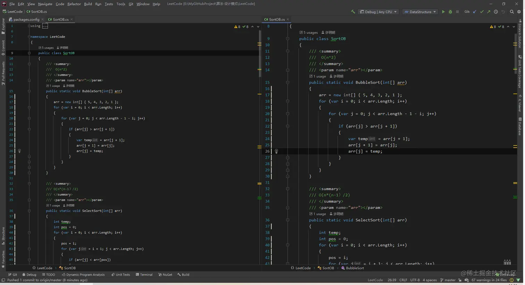
Task: Collapse BubbleSort method fold in right editor
Action: 287,83
